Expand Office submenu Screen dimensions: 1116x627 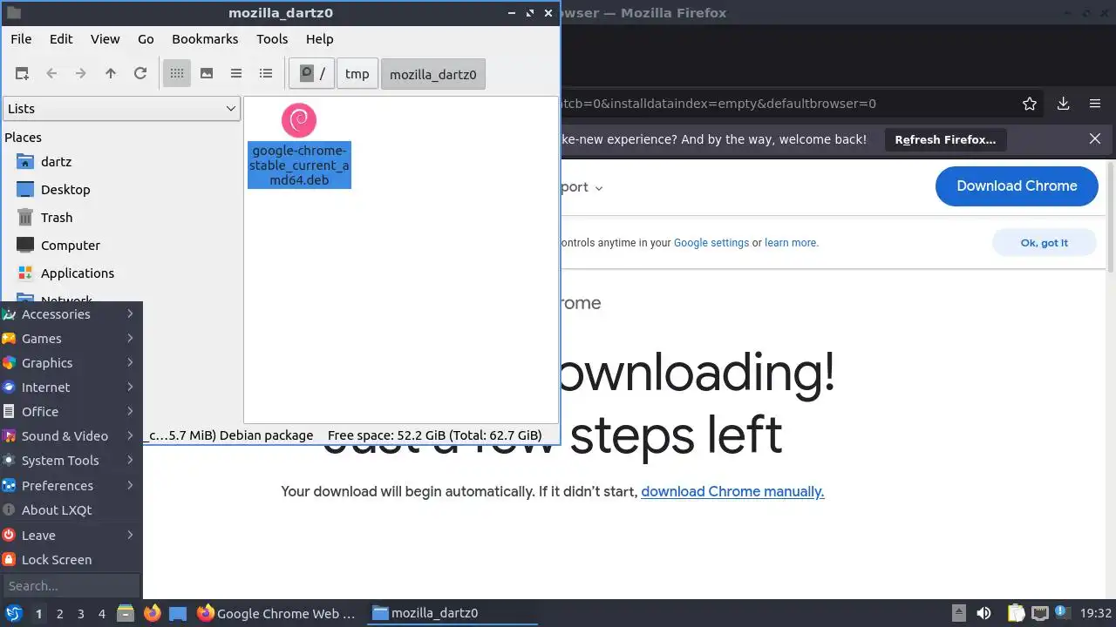pos(71,412)
